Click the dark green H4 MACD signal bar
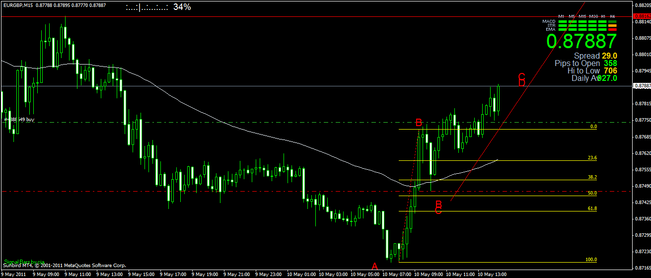This screenshot has width=651, height=278. [612, 22]
